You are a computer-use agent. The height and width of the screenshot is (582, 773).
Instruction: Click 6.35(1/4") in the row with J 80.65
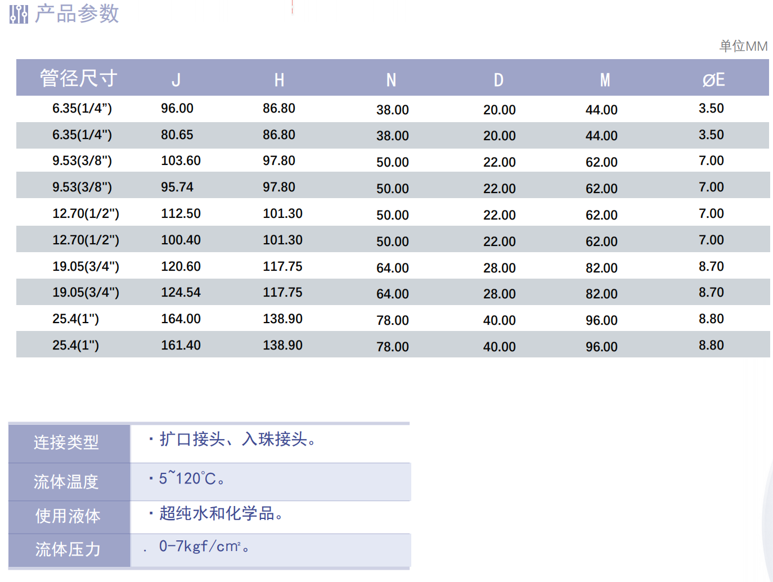click(x=82, y=135)
